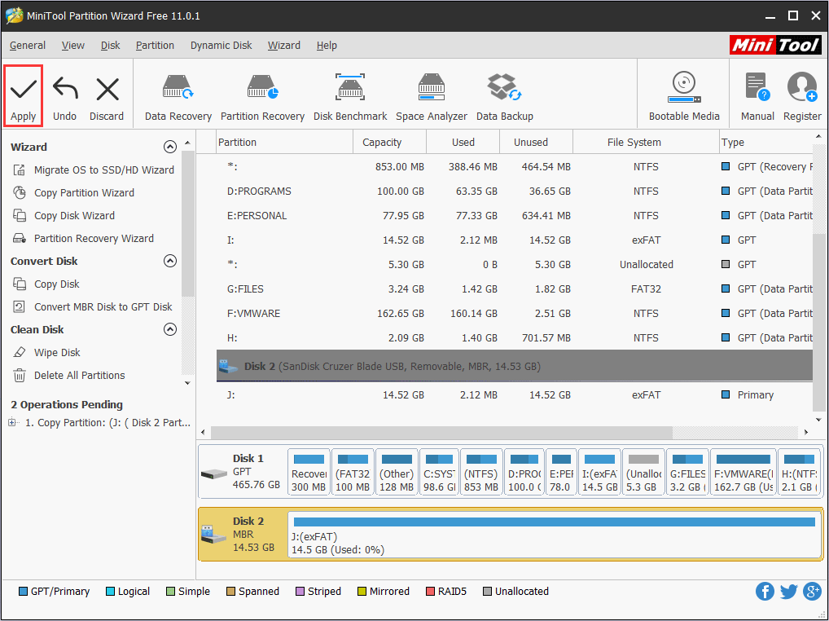Sort by Partition column header
This screenshot has width=829, height=621.
pyautogui.click(x=284, y=143)
